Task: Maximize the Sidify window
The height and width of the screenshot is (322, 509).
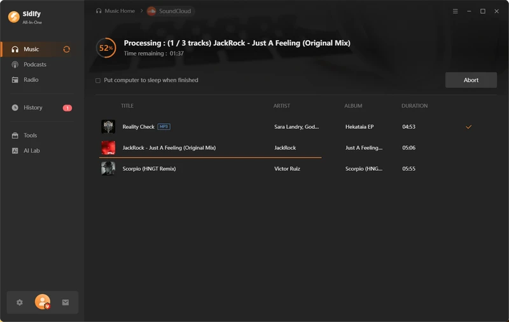Action: tap(483, 11)
